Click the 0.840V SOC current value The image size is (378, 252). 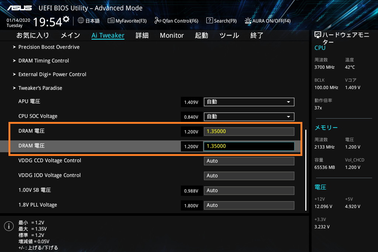(x=192, y=117)
